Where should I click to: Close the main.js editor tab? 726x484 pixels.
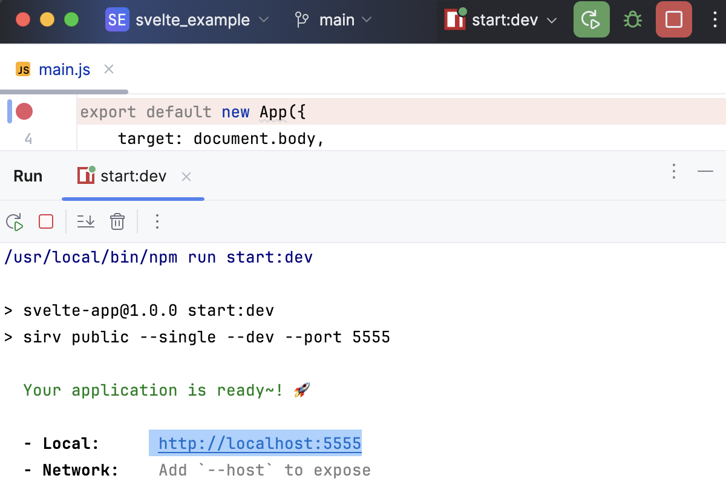click(x=108, y=69)
